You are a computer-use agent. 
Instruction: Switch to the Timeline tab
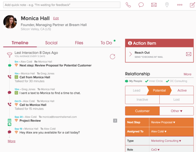tap(20, 43)
